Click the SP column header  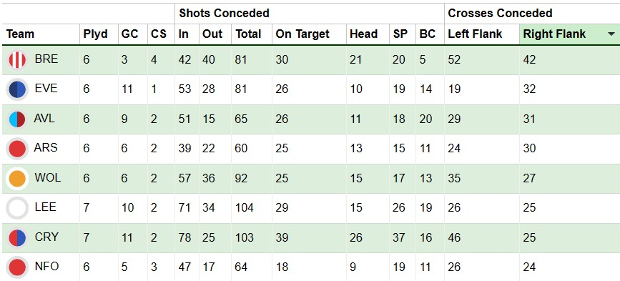tap(400, 34)
